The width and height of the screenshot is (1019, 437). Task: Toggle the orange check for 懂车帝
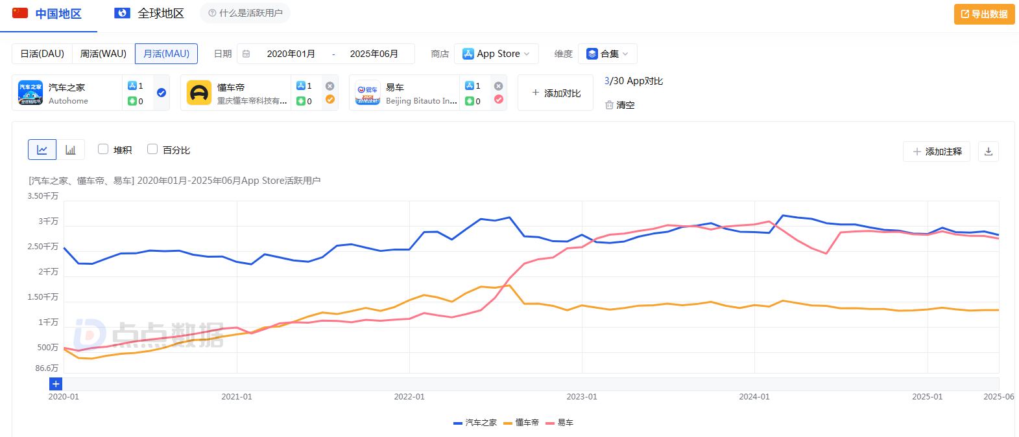click(330, 99)
